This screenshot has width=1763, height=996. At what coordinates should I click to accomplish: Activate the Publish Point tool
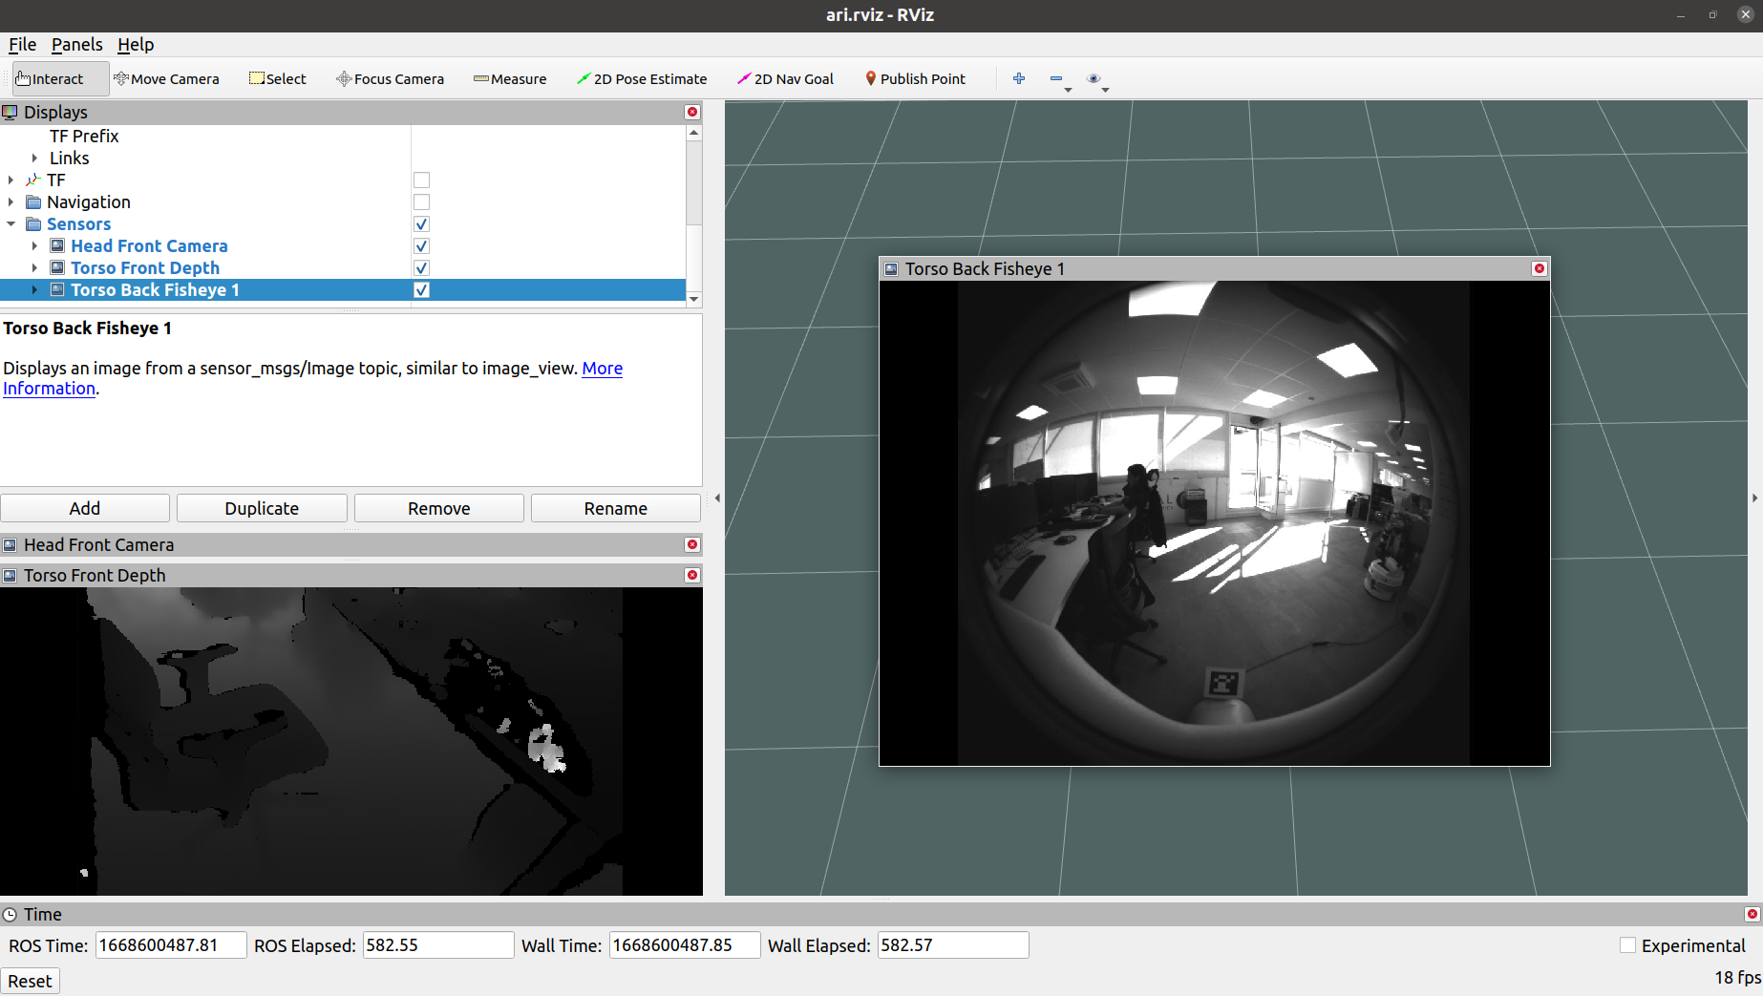pos(915,78)
